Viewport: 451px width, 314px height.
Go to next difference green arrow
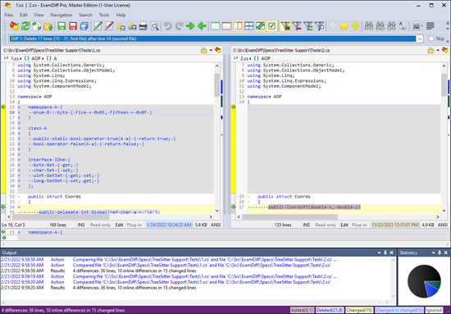(x=190, y=26)
